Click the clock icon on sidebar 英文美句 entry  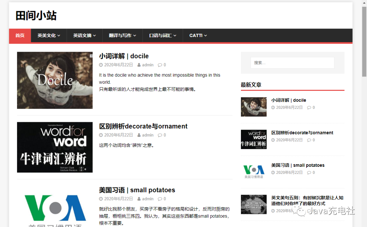(273, 210)
